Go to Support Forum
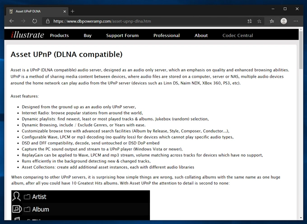 [x=122, y=35]
